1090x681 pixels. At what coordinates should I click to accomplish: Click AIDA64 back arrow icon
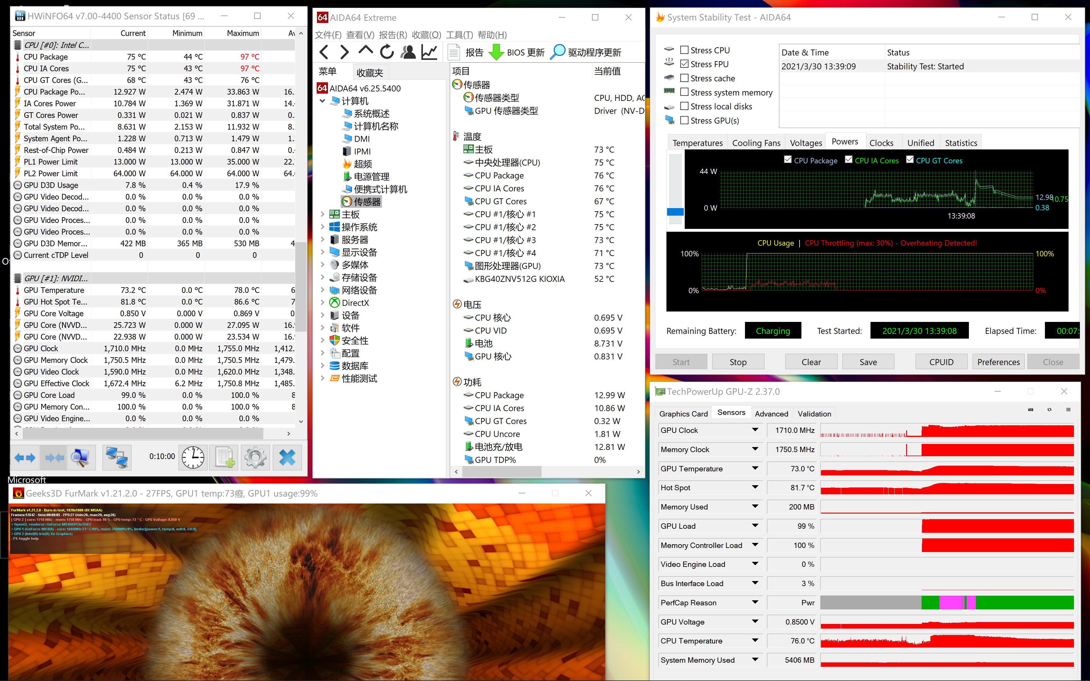point(324,52)
